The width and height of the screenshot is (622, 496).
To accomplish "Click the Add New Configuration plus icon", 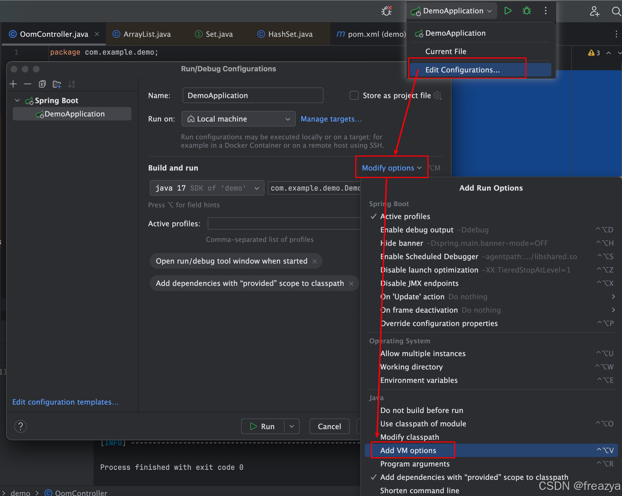I will click(x=13, y=84).
